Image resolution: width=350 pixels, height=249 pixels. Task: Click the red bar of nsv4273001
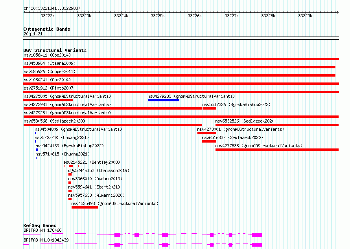(207, 133)
